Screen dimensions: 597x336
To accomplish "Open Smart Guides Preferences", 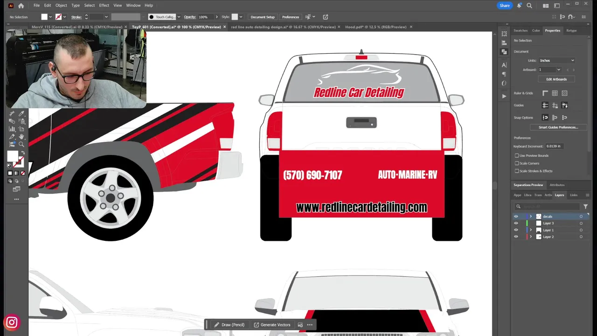I will [558, 127].
